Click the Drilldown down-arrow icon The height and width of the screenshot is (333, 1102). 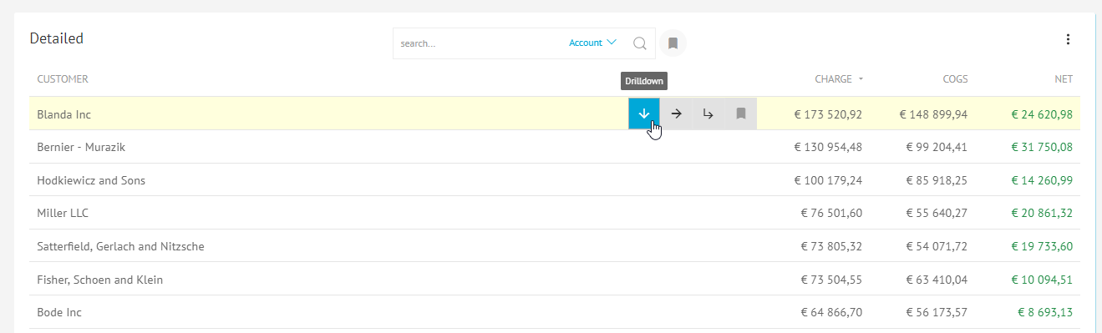tap(644, 114)
